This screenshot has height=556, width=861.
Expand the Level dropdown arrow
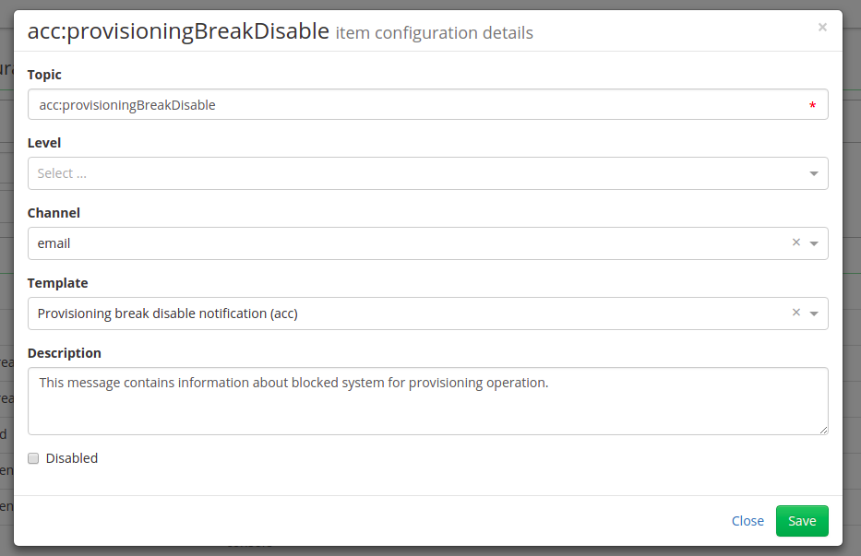tap(814, 173)
